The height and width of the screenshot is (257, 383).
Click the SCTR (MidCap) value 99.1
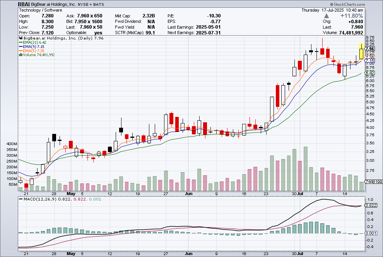150,33
